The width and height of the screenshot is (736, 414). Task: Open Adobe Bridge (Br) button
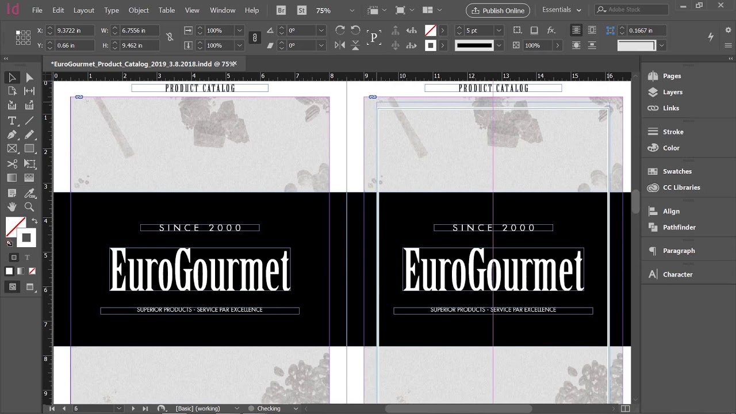(x=281, y=10)
